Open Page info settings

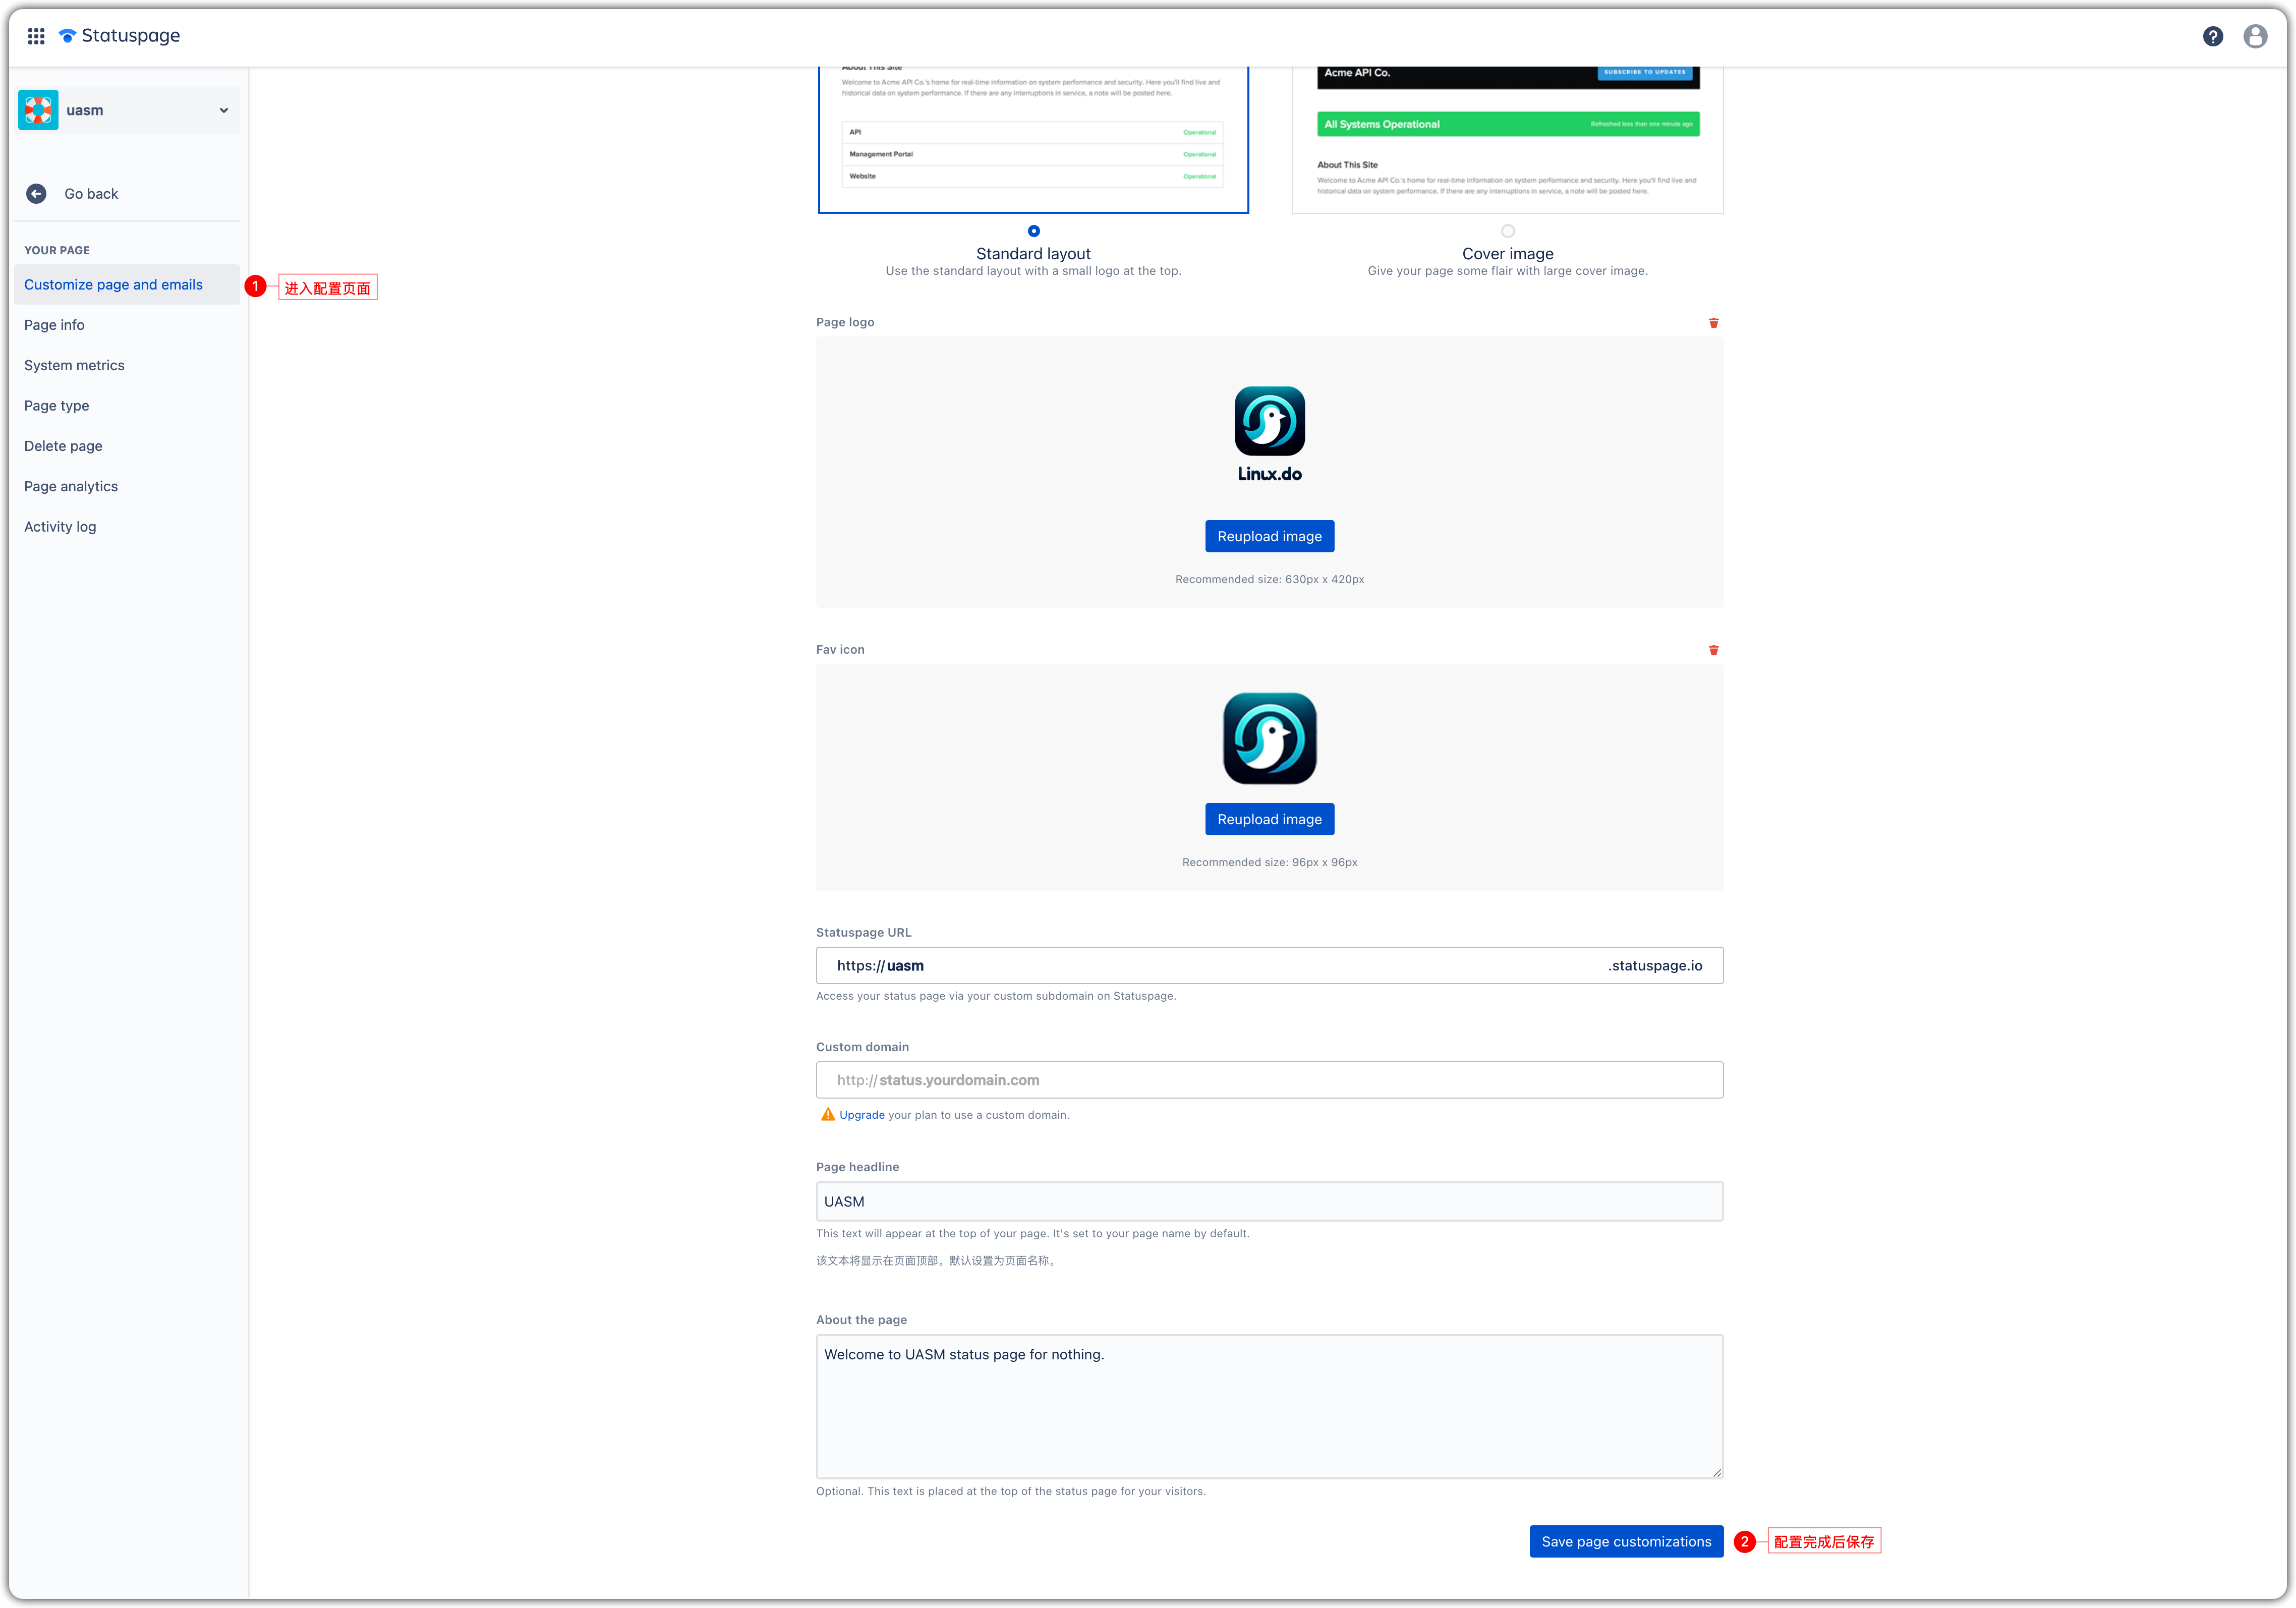[x=54, y=325]
